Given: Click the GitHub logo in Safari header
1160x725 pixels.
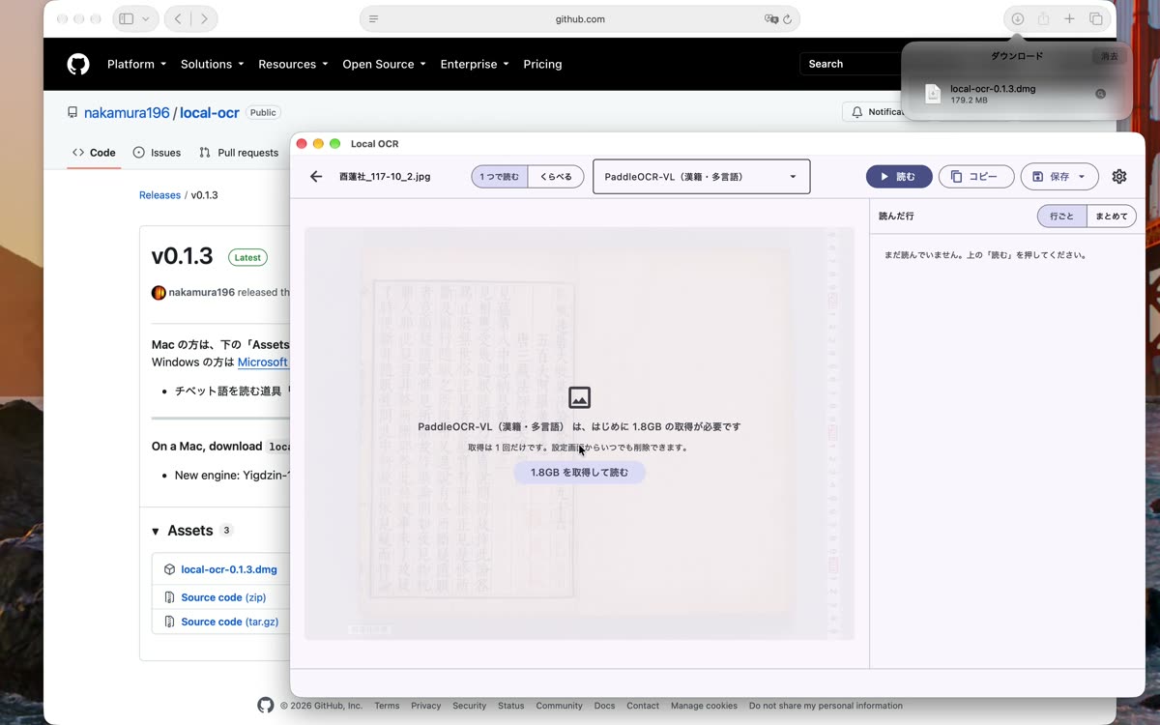Looking at the screenshot, I should tap(78, 64).
